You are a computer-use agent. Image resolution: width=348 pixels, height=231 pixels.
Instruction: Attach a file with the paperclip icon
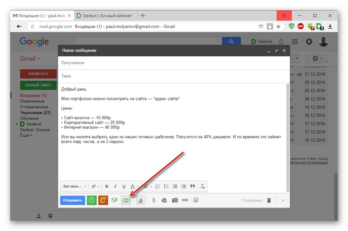(154, 200)
